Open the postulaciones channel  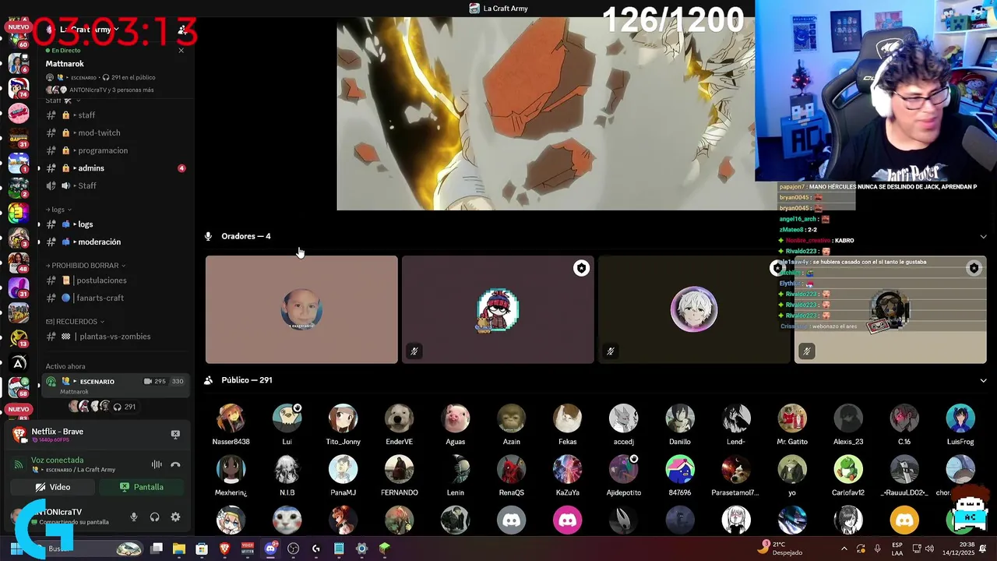click(x=115, y=280)
